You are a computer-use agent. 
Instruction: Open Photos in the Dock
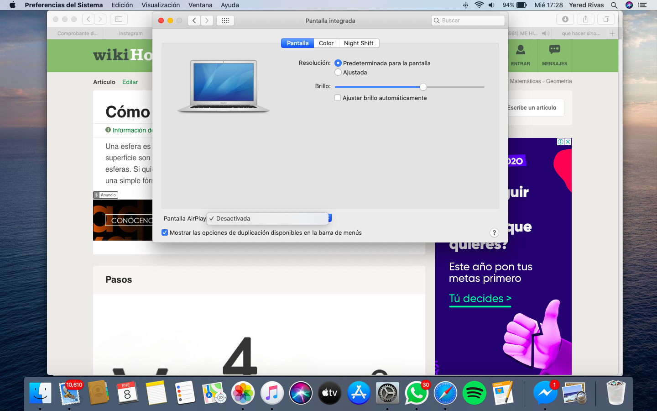(243, 393)
